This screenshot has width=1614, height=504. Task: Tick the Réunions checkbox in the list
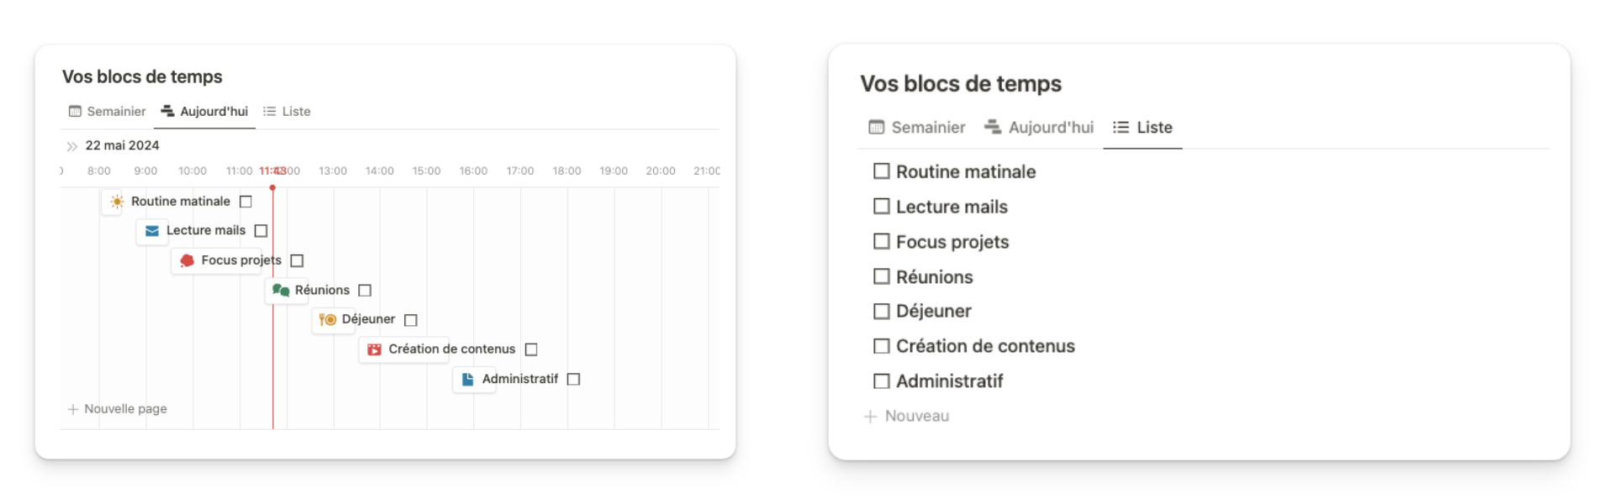coord(881,276)
